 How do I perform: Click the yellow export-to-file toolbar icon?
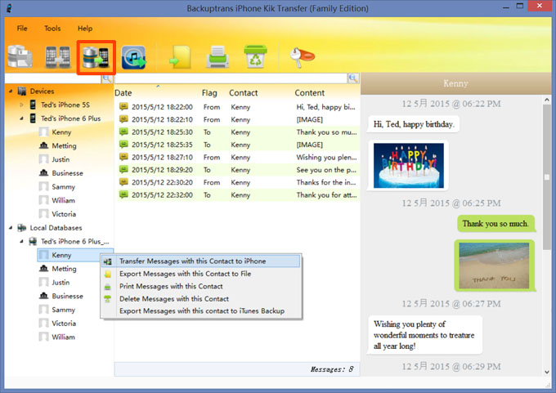coord(180,57)
